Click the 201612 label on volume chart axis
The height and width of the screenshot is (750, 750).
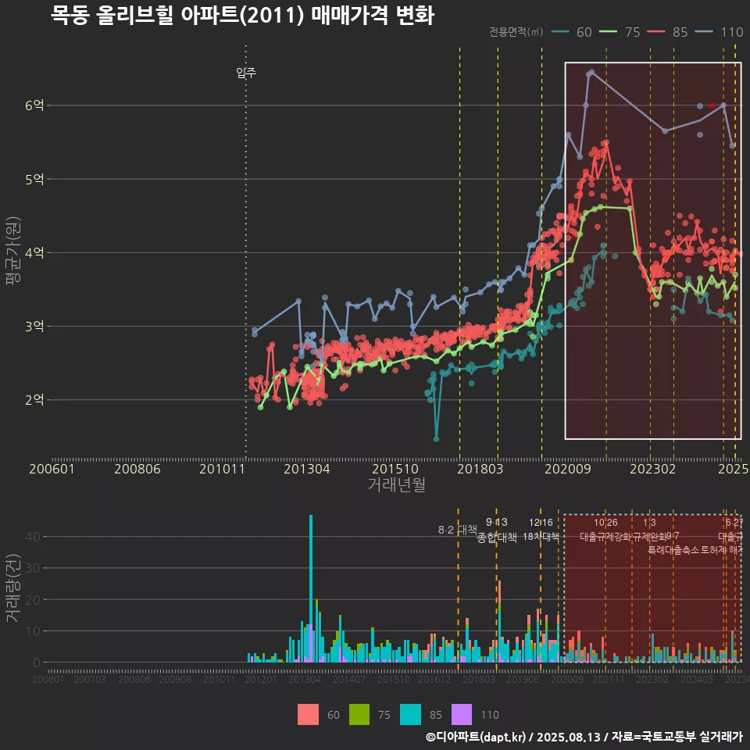tap(434, 679)
